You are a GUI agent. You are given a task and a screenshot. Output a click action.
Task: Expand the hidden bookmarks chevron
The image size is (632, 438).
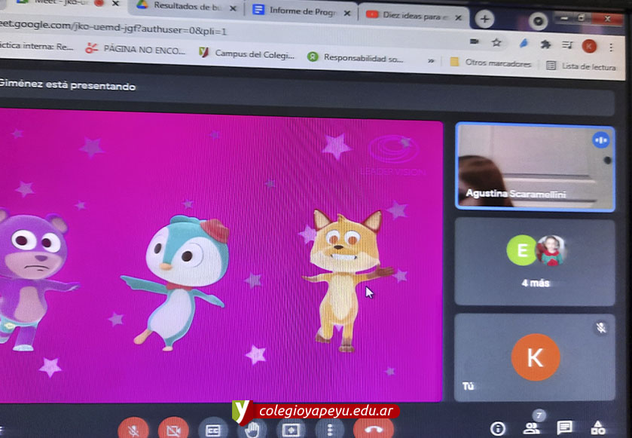pos(432,61)
